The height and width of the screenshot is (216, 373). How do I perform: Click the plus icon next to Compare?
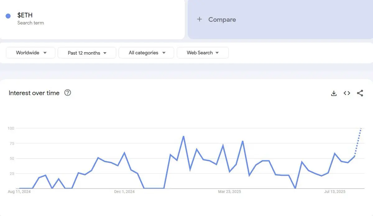click(x=200, y=19)
